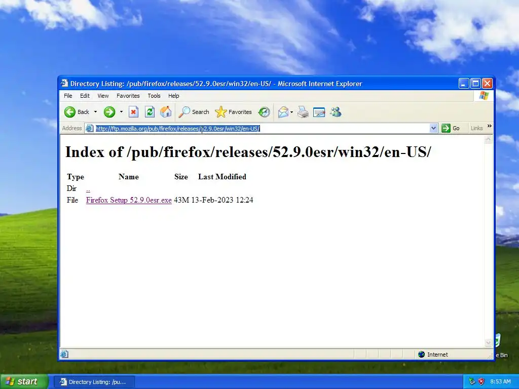
Task: Open the Back history dropdown arrow
Action: coord(96,112)
